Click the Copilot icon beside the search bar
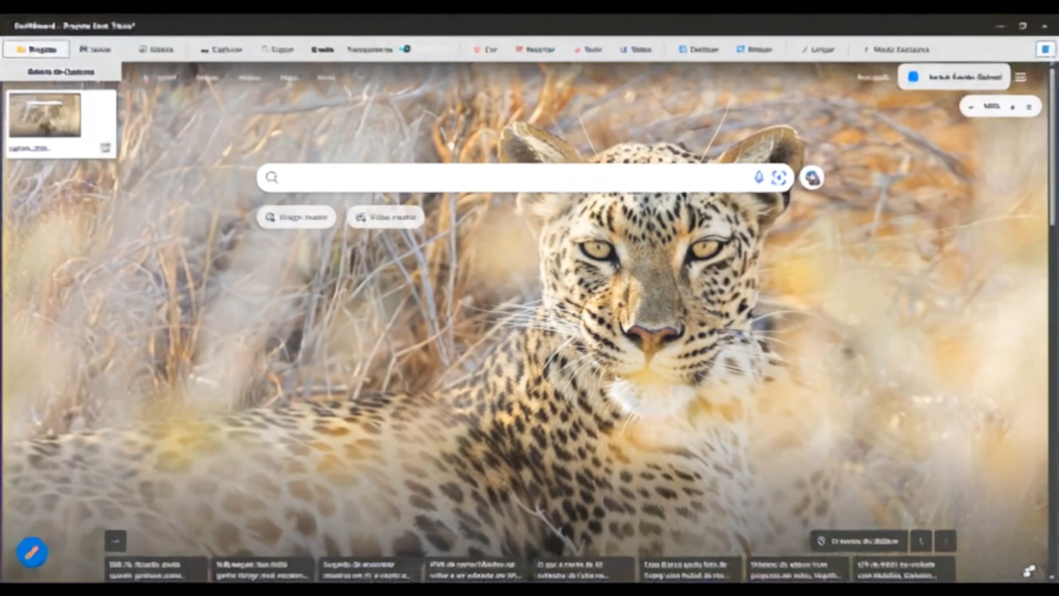The height and width of the screenshot is (596, 1059). (x=812, y=178)
